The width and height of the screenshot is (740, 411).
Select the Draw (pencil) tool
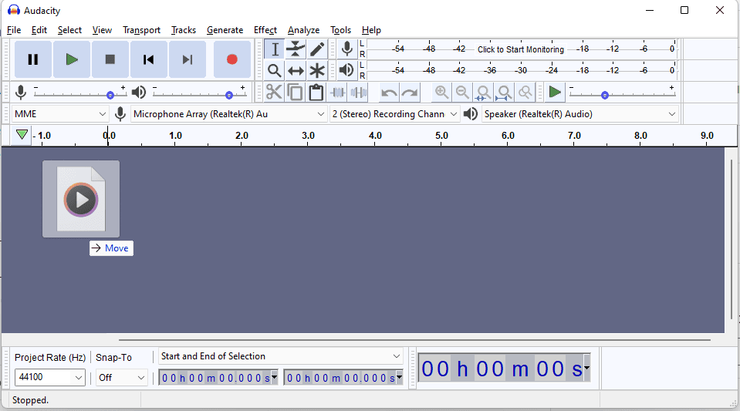[x=317, y=49]
